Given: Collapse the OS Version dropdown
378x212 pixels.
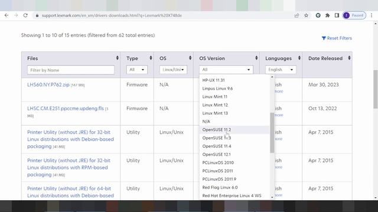Looking at the screenshot, I should pyautogui.click(x=226, y=69).
